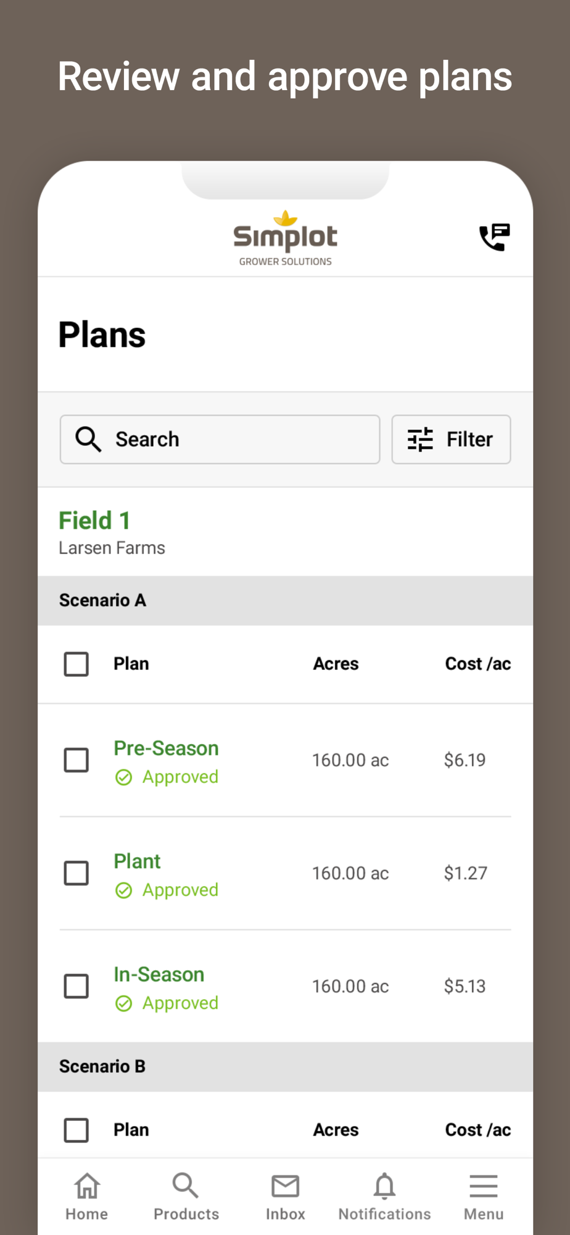
Task: Open the Filter options
Action: [x=451, y=439]
